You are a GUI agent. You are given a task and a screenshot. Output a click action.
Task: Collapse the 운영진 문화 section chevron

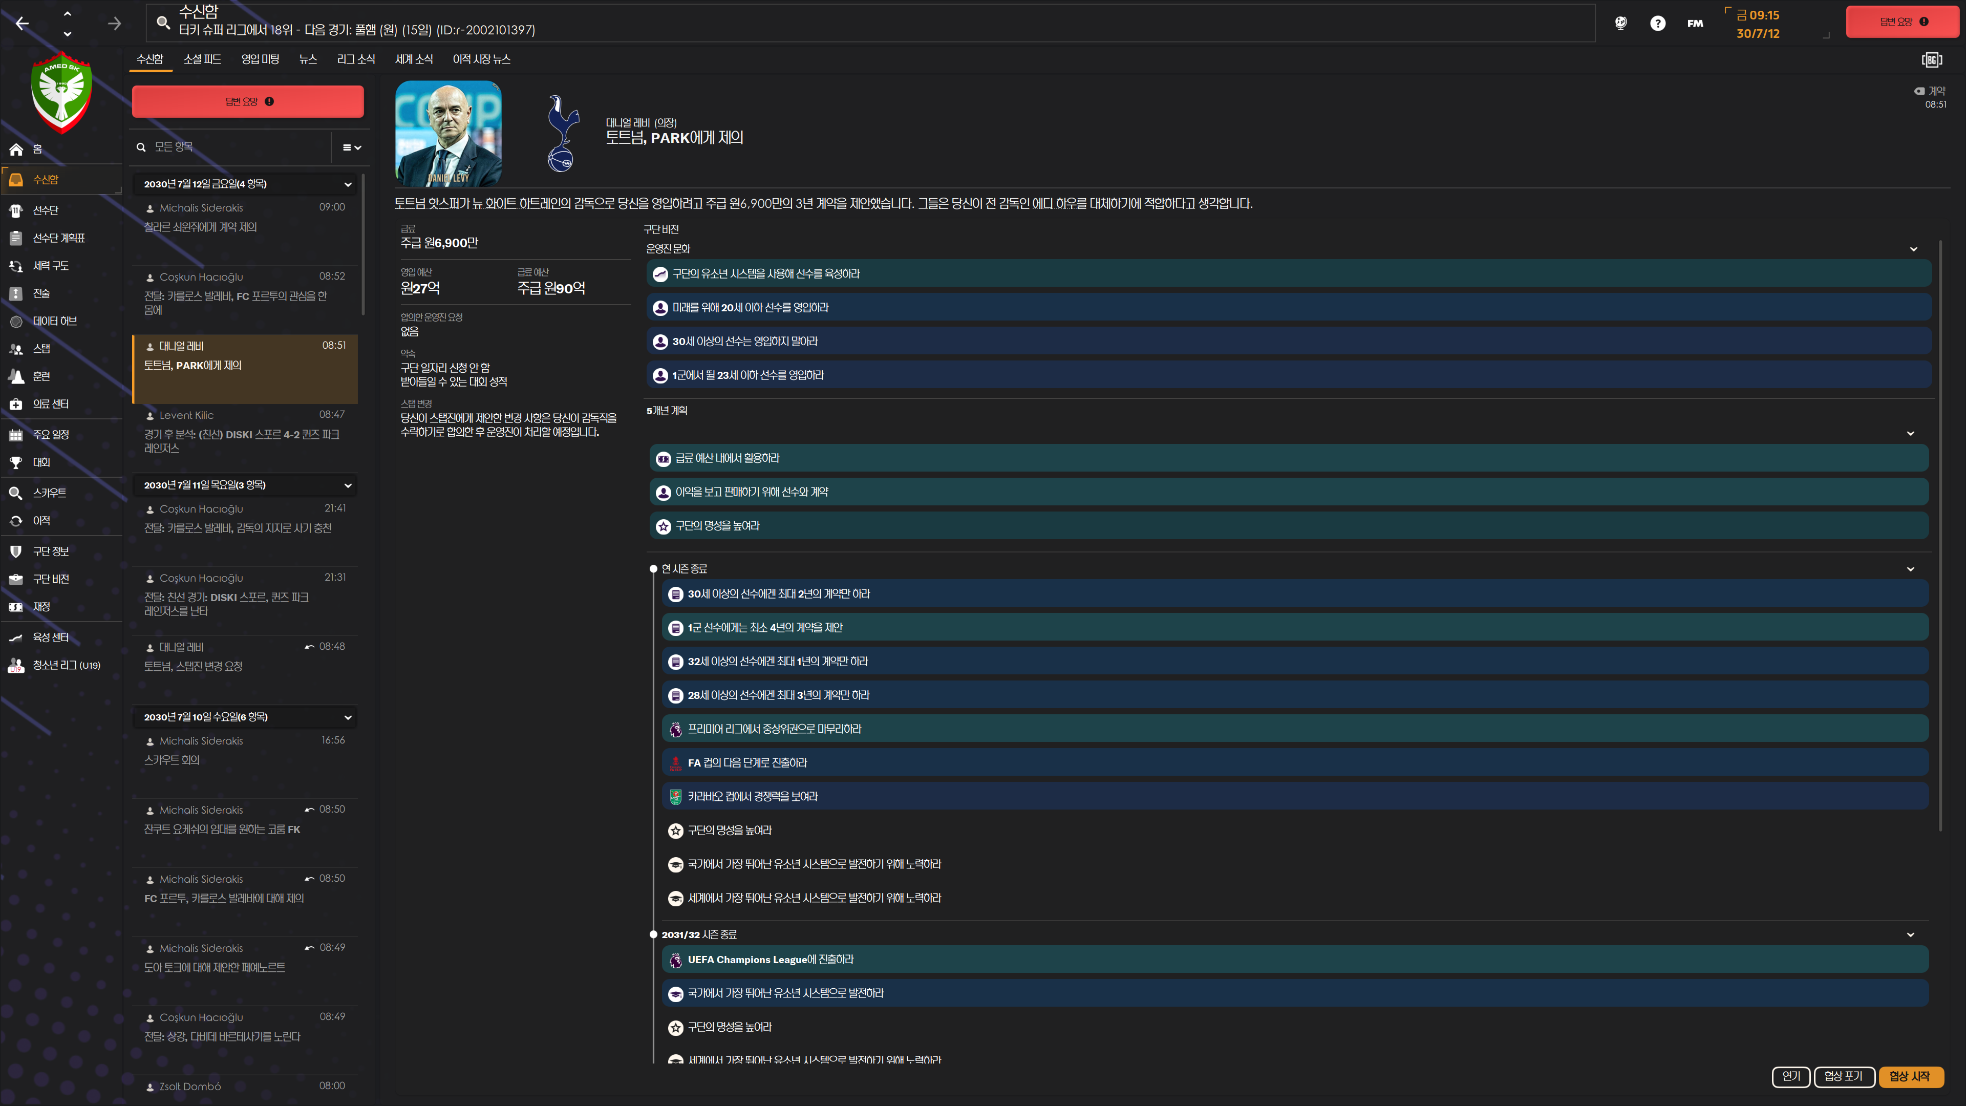coord(1913,249)
